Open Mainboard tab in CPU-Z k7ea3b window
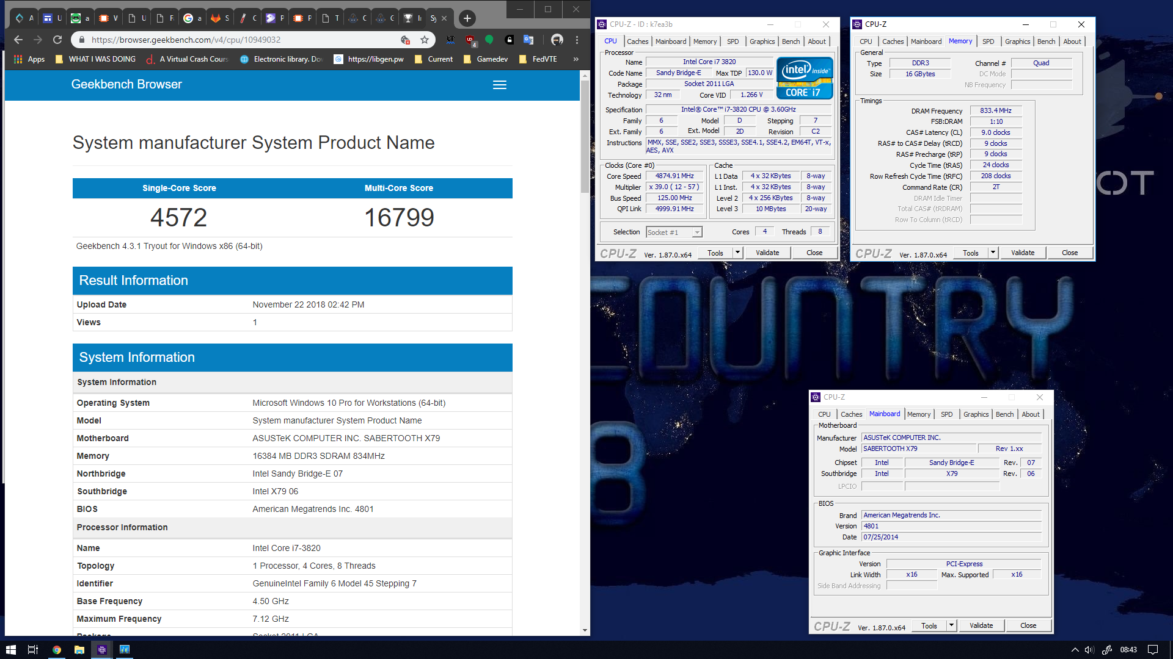The height and width of the screenshot is (659, 1173). click(671, 41)
